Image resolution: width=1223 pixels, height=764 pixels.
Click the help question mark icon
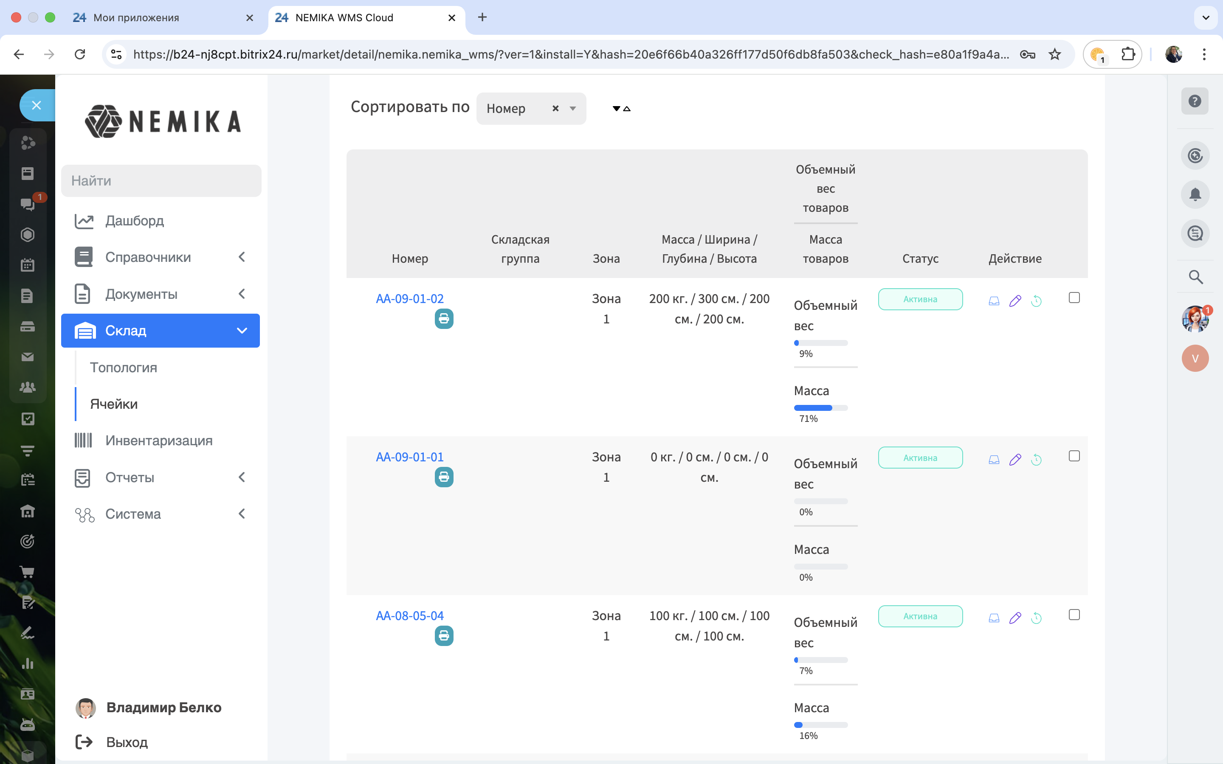(1195, 101)
